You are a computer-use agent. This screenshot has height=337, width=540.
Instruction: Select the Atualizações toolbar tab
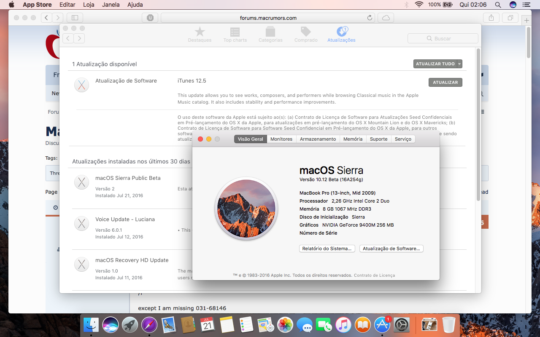341,35
